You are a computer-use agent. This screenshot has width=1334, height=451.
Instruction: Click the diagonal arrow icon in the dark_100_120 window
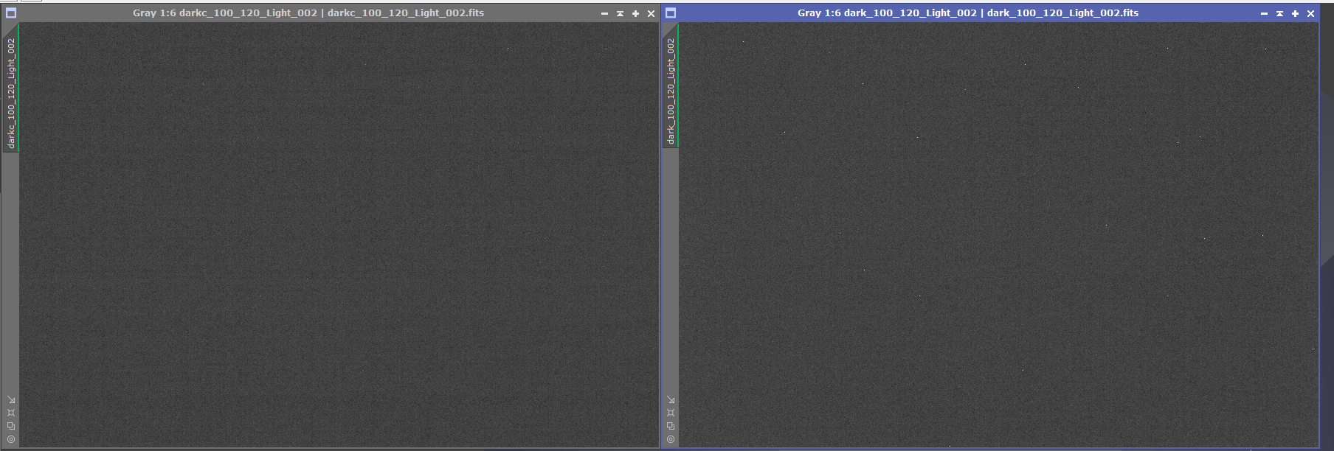[671, 400]
